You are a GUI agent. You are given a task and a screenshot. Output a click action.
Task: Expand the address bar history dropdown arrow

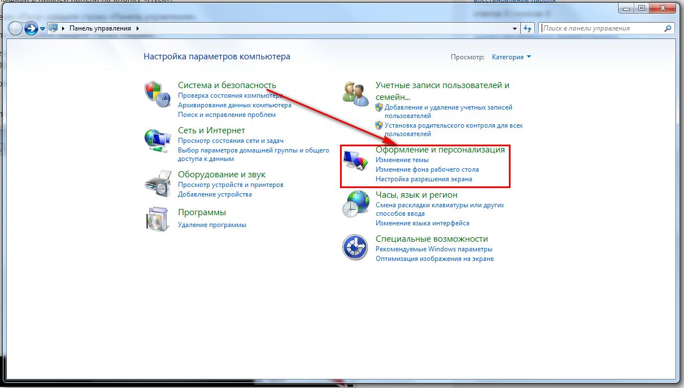pos(515,28)
